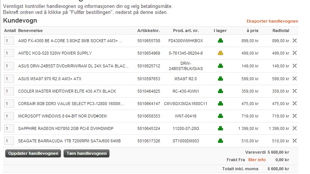This screenshot has height=174, width=310.
Task: Click article number 5010464825
Action: [149, 91]
